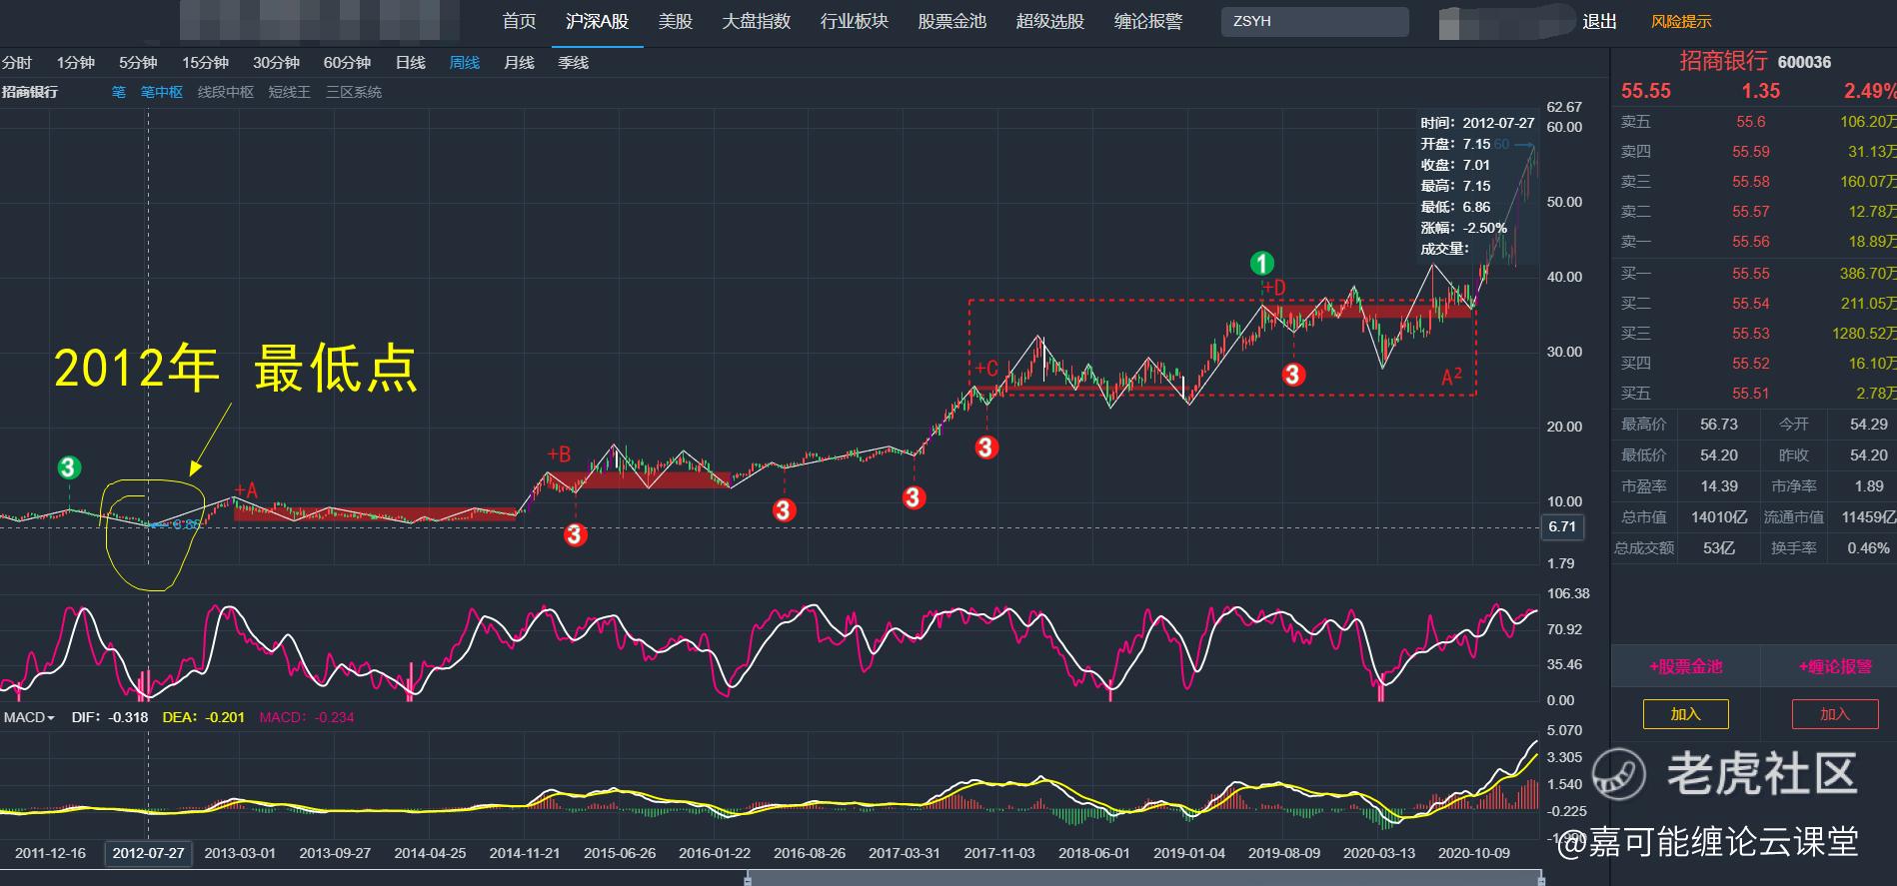Click the +A pivot label on chart
This screenshot has height=886, width=1897.
click(245, 490)
